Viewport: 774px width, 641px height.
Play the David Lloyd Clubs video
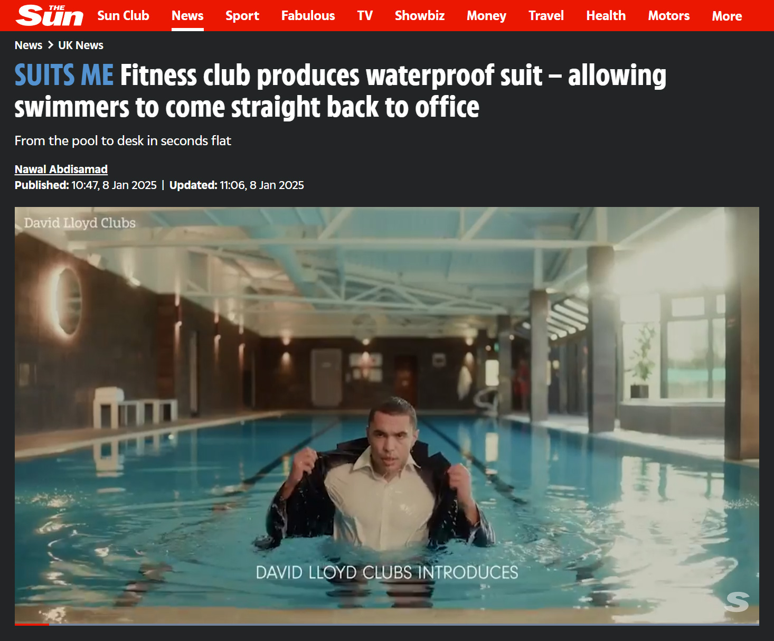[387, 416]
